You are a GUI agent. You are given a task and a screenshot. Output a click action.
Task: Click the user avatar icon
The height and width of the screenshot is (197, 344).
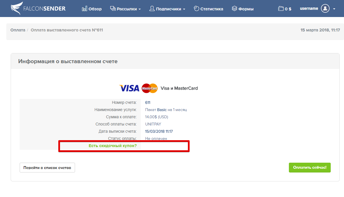[x=325, y=9]
